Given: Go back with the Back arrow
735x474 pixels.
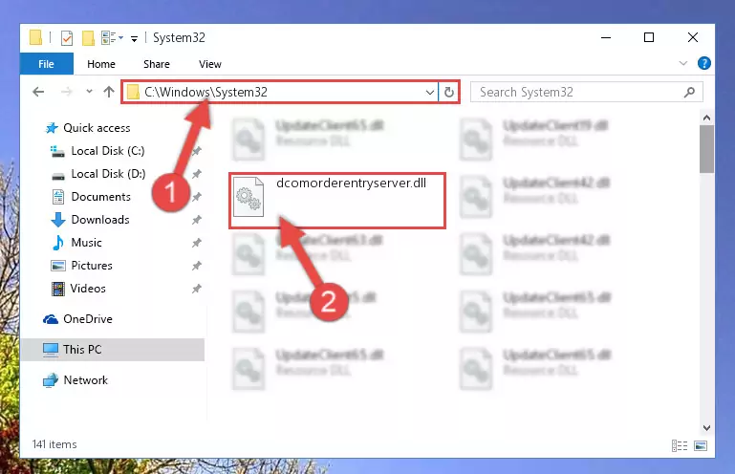Looking at the screenshot, I should coord(38,92).
